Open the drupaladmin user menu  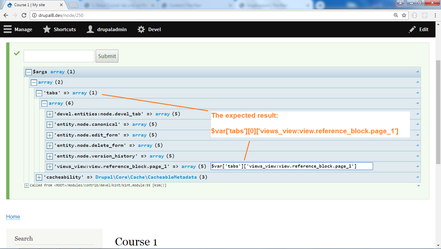point(107,30)
